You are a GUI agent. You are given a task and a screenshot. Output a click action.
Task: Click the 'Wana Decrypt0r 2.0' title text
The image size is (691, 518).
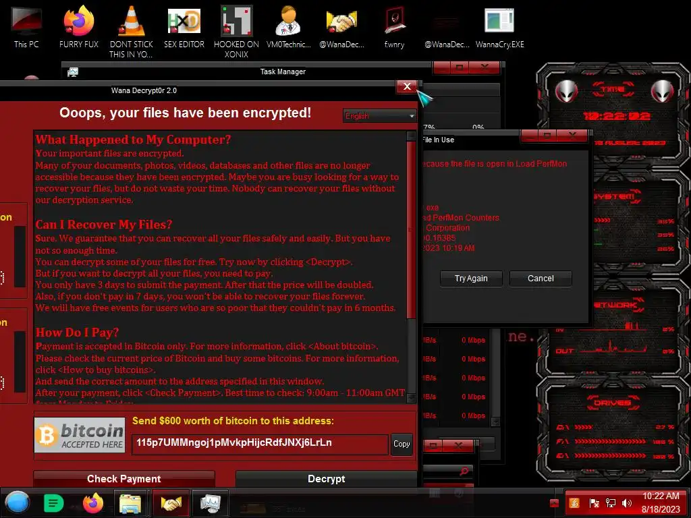pyautogui.click(x=144, y=90)
